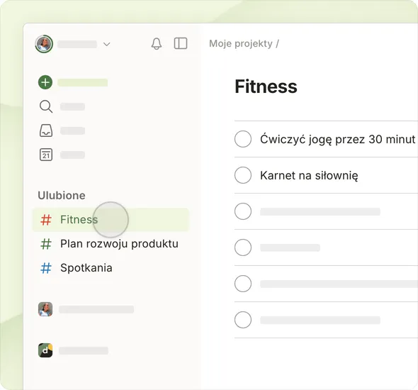Click the dark 'd' workspace icon
Image resolution: width=418 pixels, height=390 pixels.
(x=45, y=350)
